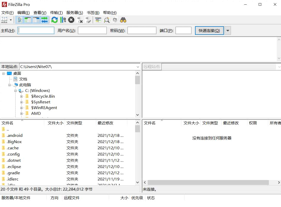Open the 编辑(E) menu

tap(23, 12)
